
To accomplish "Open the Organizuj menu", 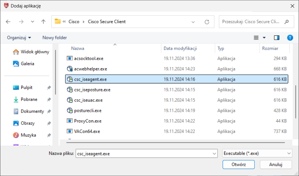I will coord(19,38).
